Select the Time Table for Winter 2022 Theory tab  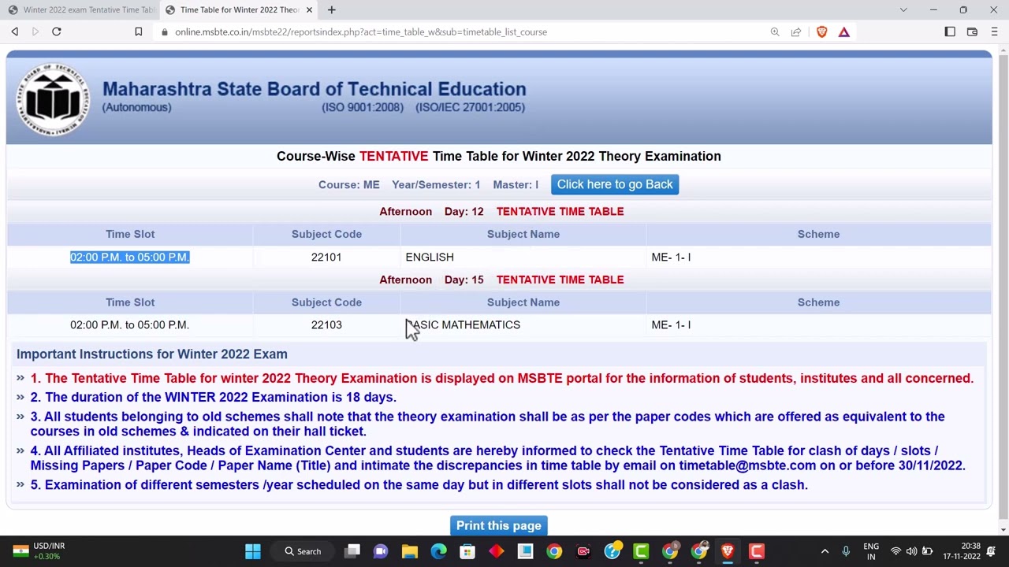pyautogui.click(x=239, y=9)
